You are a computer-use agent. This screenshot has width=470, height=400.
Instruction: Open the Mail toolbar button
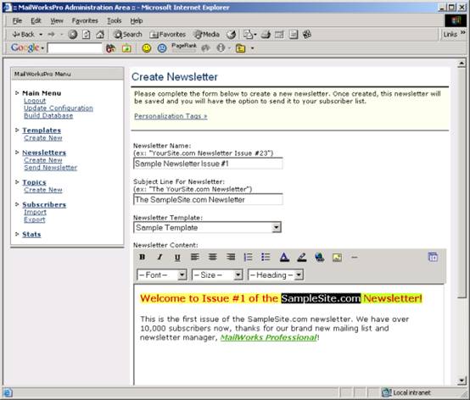tap(248, 35)
